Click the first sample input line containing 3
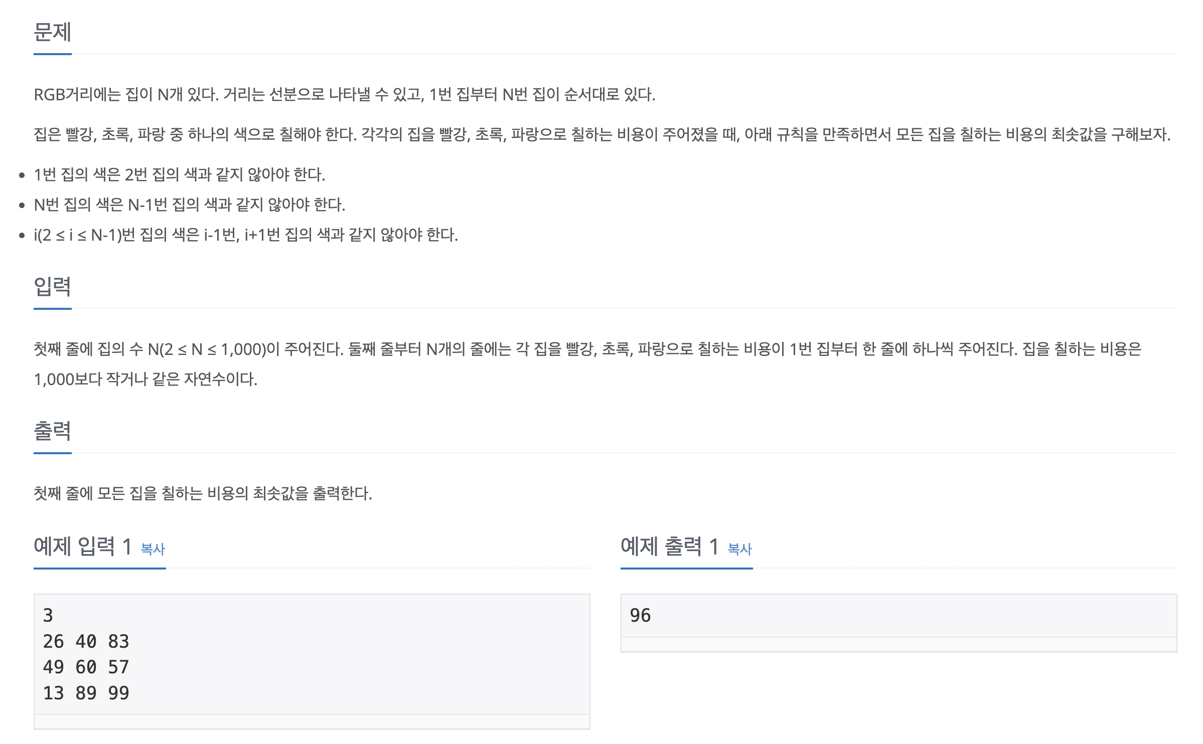The height and width of the screenshot is (744, 1203). 48,615
